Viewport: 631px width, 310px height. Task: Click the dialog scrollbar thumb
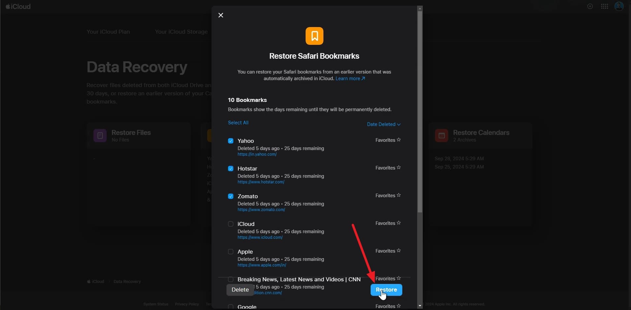(x=420, y=112)
